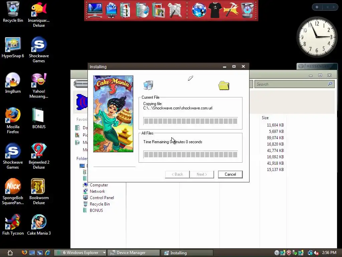Launch the ImgBurn desktop shortcut
Screen dimensions: 342x257
point(13,83)
